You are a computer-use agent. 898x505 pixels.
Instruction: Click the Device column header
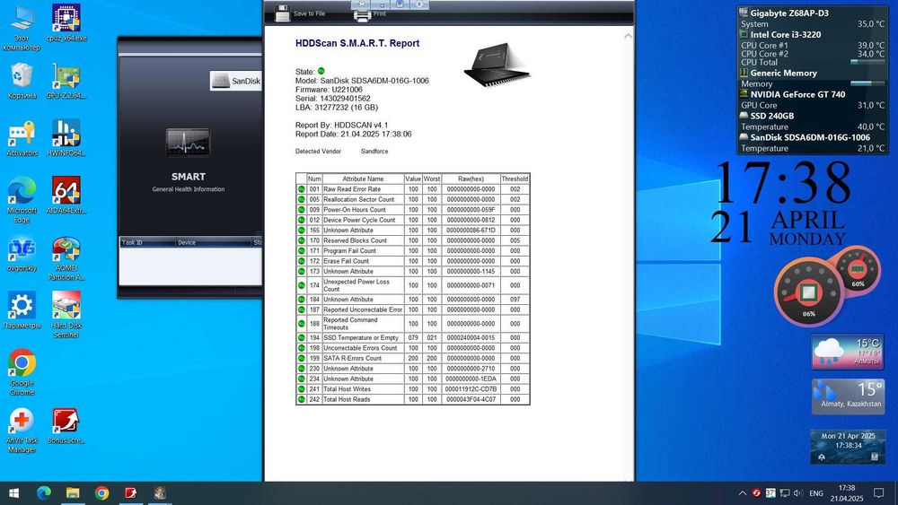[213, 242]
